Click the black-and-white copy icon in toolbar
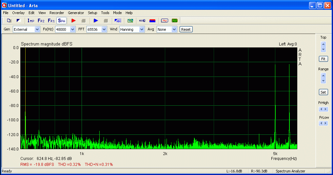333x175 pixels. coord(19,21)
